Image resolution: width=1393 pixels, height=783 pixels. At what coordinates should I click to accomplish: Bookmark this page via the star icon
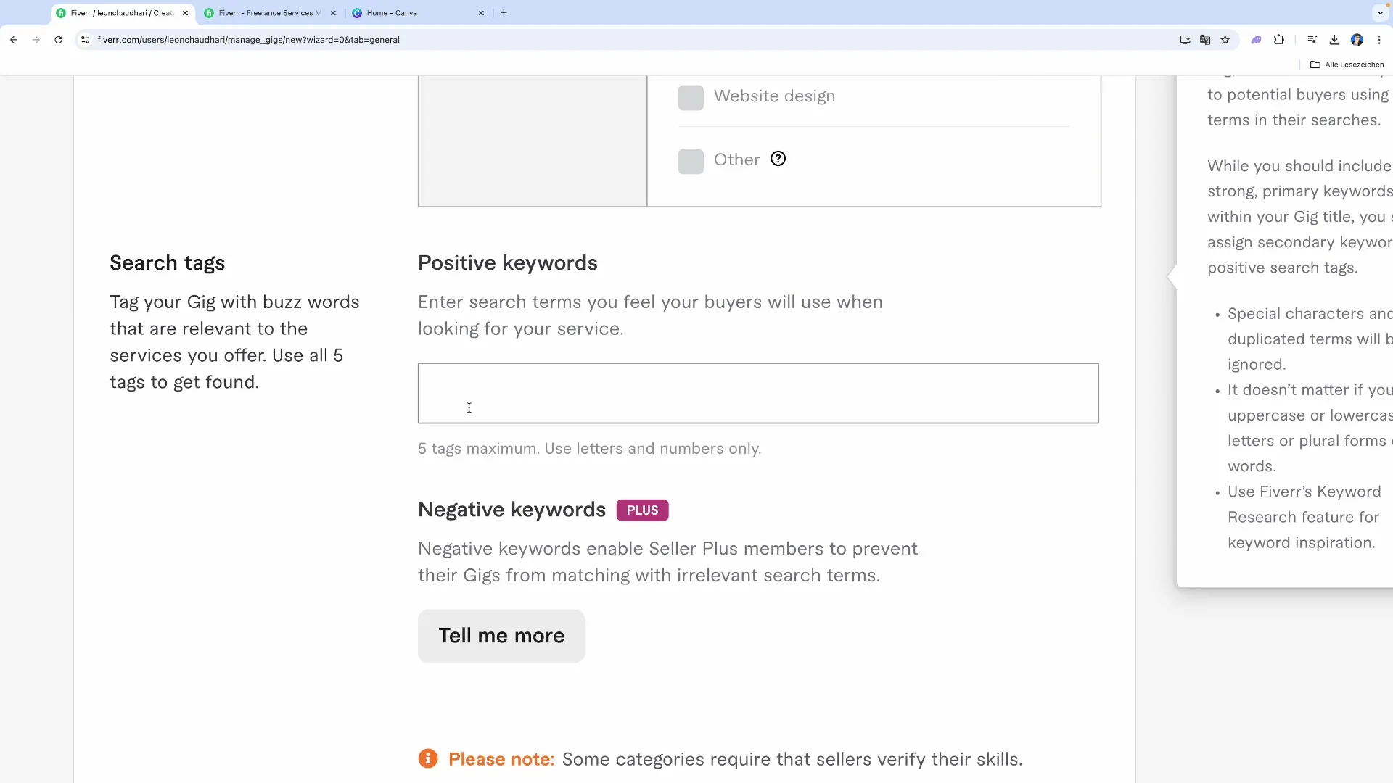coord(1226,40)
